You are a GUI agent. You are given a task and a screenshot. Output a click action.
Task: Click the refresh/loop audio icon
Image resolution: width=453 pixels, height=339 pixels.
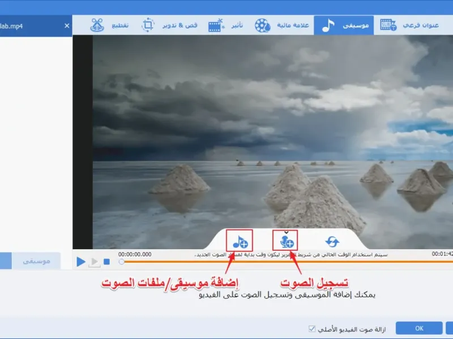point(332,242)
